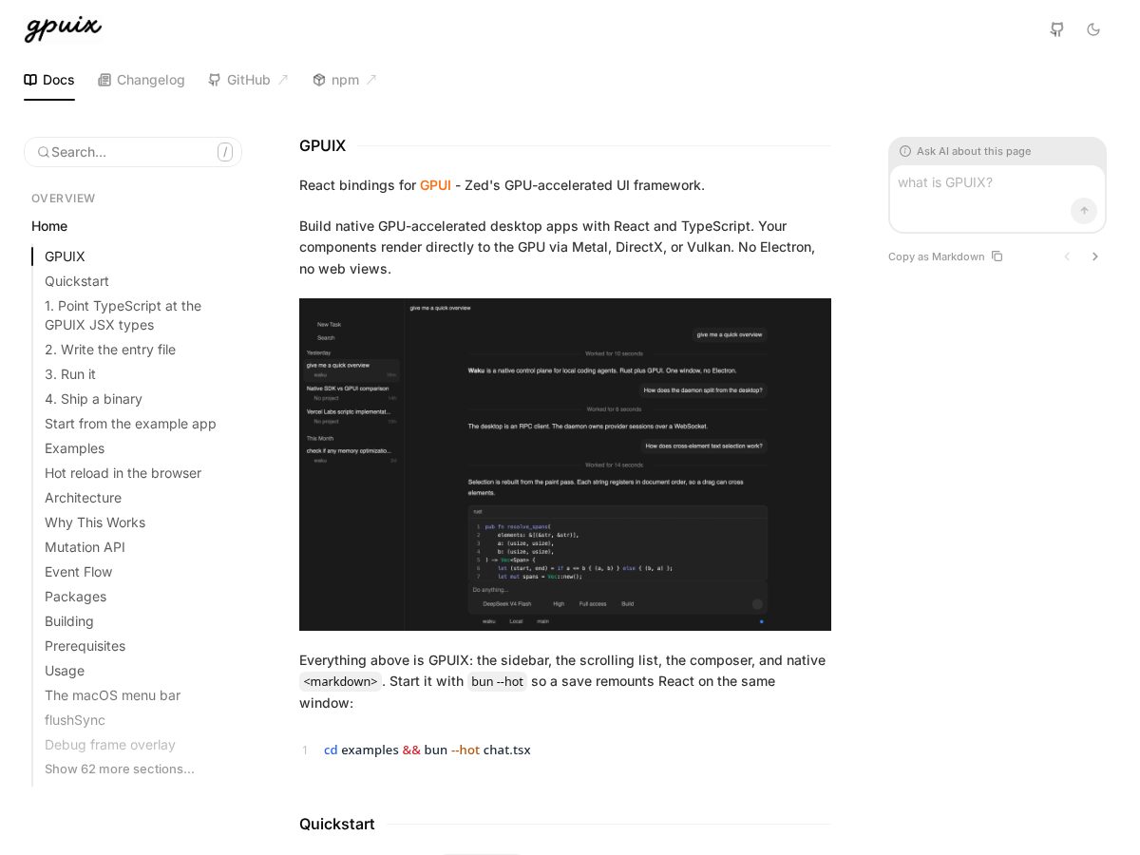Go to Debug frame overlay section
The width and height of the screenshot is (1140, 855).
click(x=110, y=745)
